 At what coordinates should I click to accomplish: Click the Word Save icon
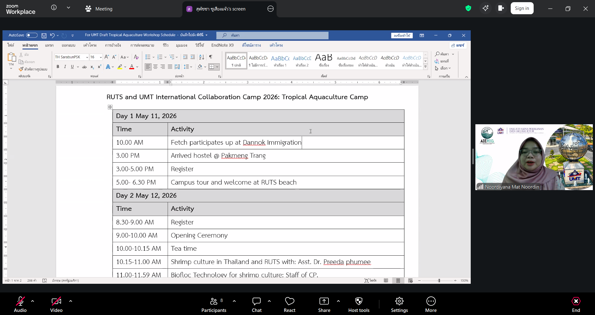pos(44,36)
